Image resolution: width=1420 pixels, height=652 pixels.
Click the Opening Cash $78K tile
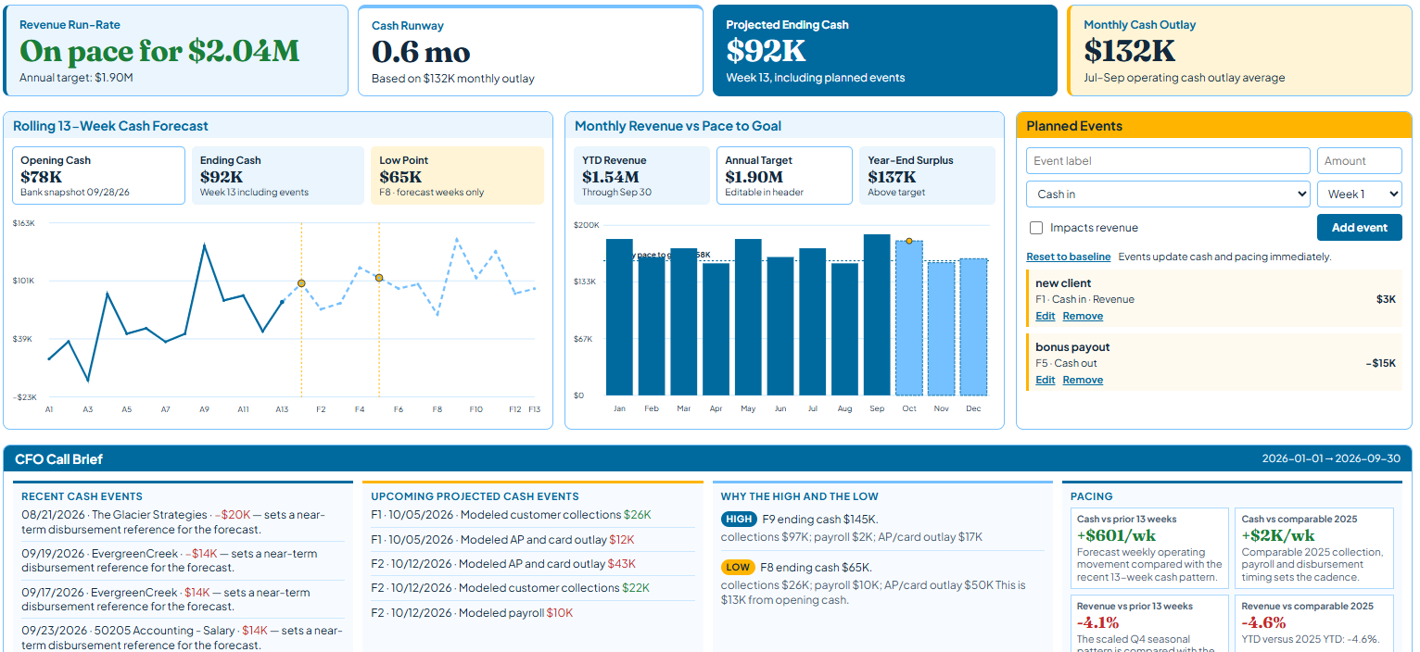click(x=98, y=175)
